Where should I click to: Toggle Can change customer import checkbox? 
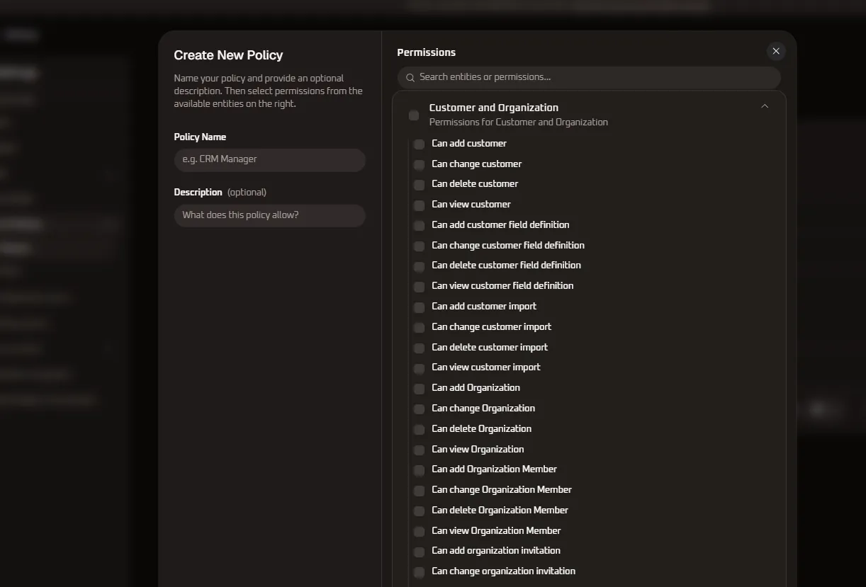[x=419, y=327]
